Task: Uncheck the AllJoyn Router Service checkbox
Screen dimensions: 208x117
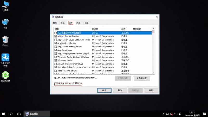Action: (56, 36)
